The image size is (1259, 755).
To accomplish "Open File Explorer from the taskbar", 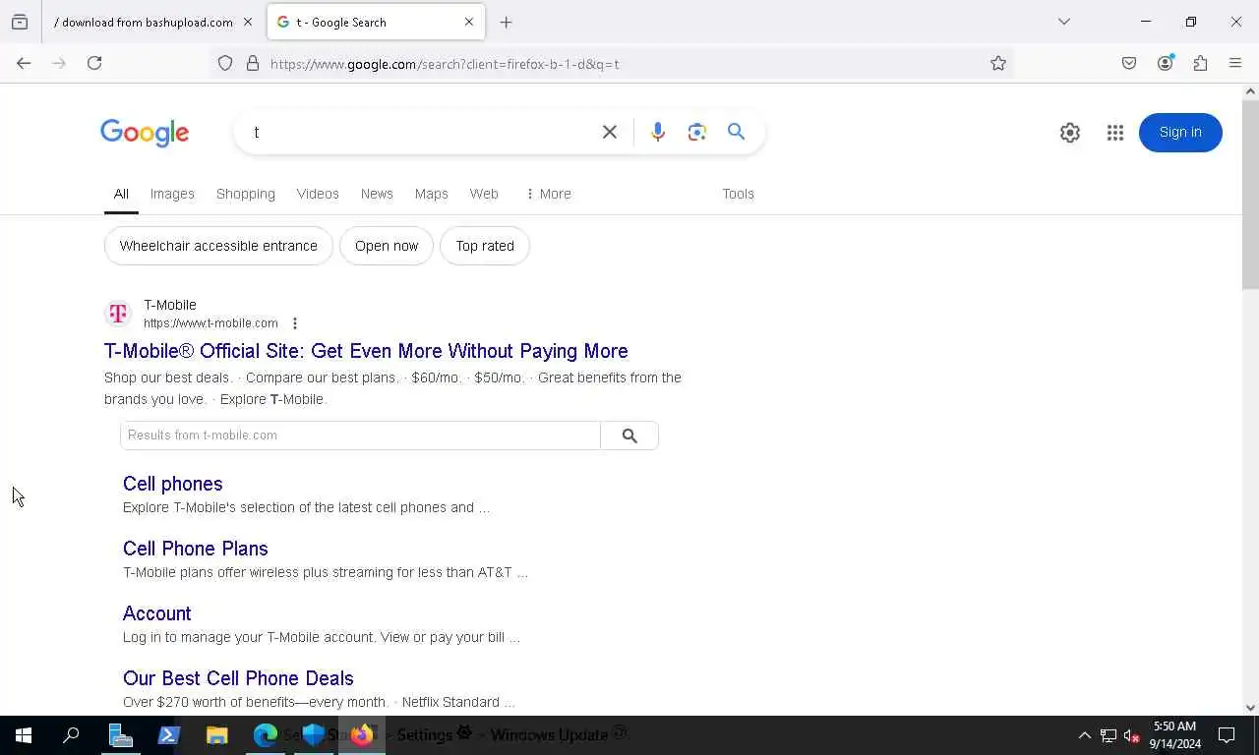I will [x=217, y=735].
